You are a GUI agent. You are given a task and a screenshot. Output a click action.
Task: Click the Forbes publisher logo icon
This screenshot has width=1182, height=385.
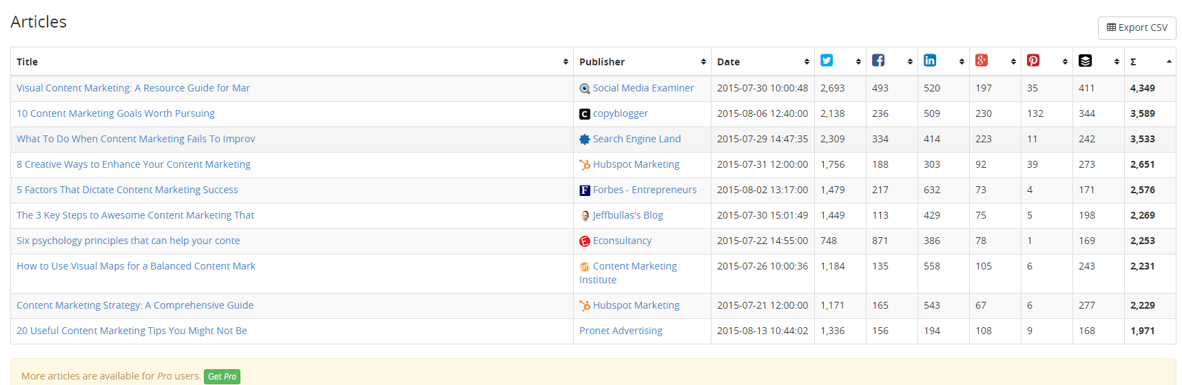585,190
